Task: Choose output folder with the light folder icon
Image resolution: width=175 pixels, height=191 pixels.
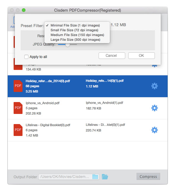Action: pos(95,177)
